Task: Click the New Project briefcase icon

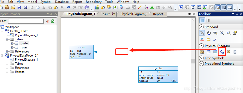Action: pyautogui.click(x=7, y=7)
